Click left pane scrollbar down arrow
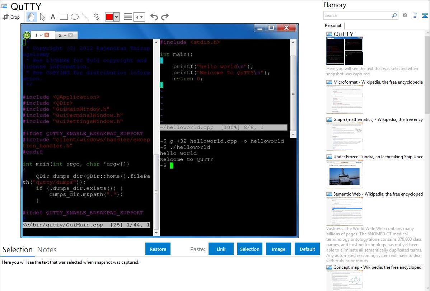 tap(156, 233)
